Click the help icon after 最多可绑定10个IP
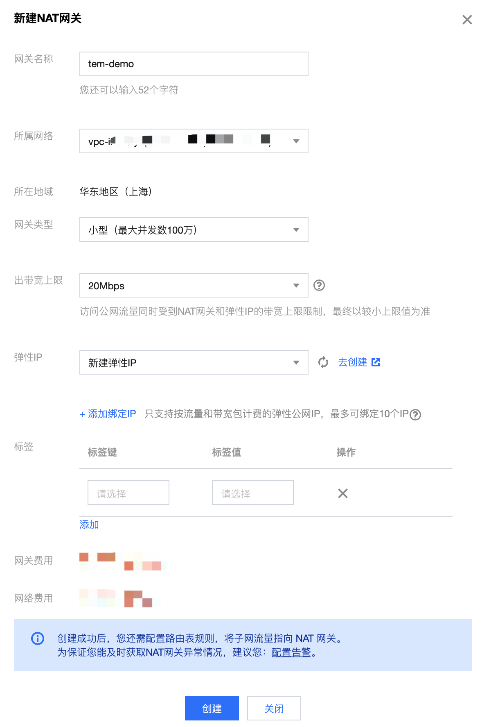482x727 pixels. (415, 415)
